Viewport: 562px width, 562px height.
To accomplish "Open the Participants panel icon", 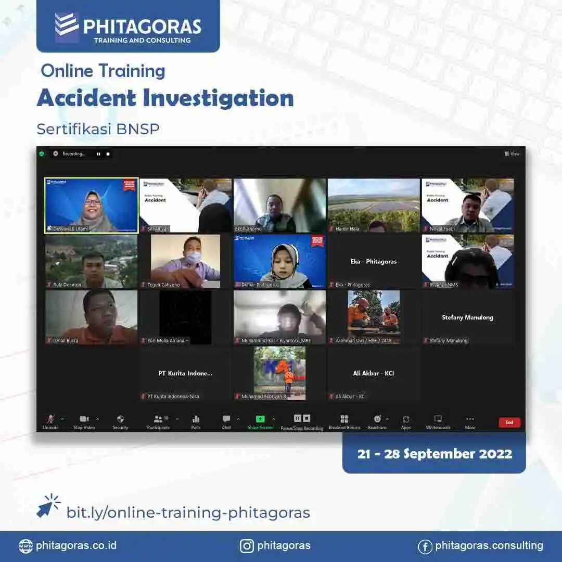I will pyautogui.click(x=158, y=418).
